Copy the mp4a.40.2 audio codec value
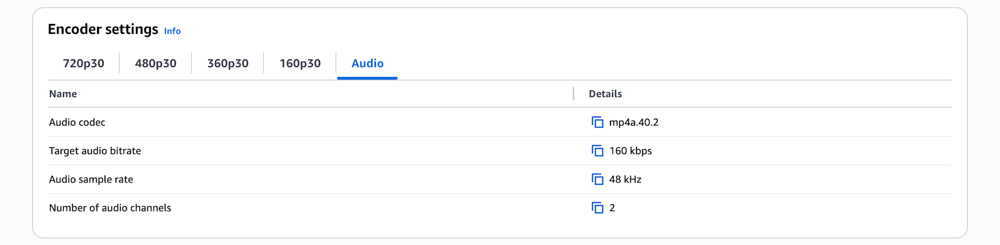This screenshot has height=245, width=1000. (x=597, y=122)
